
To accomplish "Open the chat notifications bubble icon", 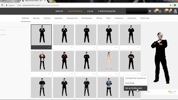I will click(165, 11).
